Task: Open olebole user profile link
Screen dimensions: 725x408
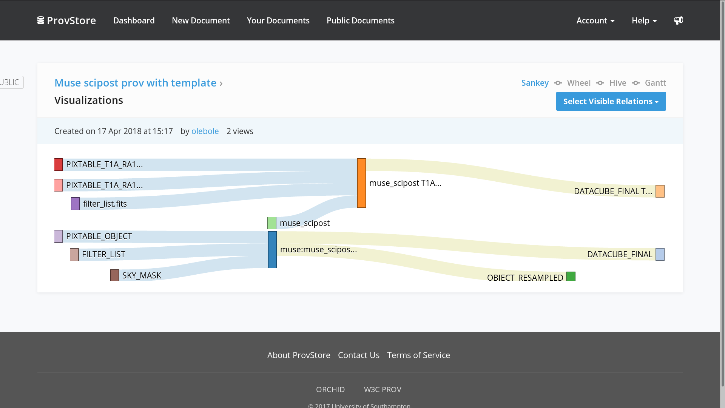Action: [205, 131]
